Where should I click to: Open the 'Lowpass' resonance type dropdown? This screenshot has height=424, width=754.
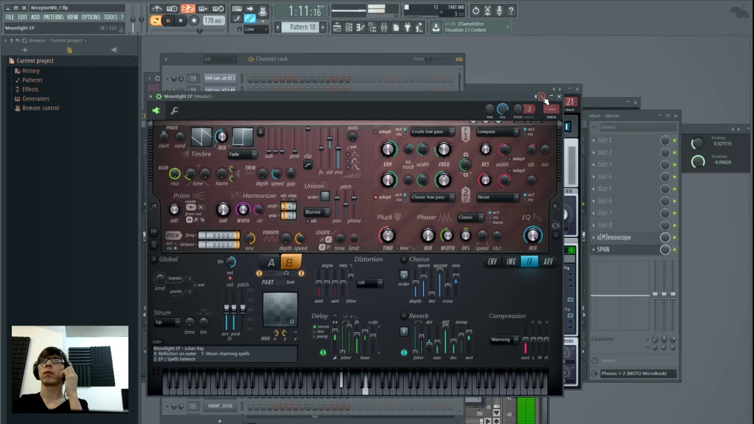497,131
